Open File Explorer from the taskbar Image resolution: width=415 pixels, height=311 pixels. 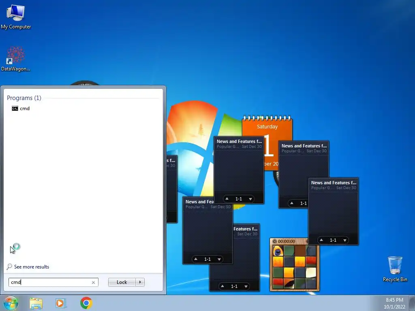pyautogui.click(x=36, y=303)
